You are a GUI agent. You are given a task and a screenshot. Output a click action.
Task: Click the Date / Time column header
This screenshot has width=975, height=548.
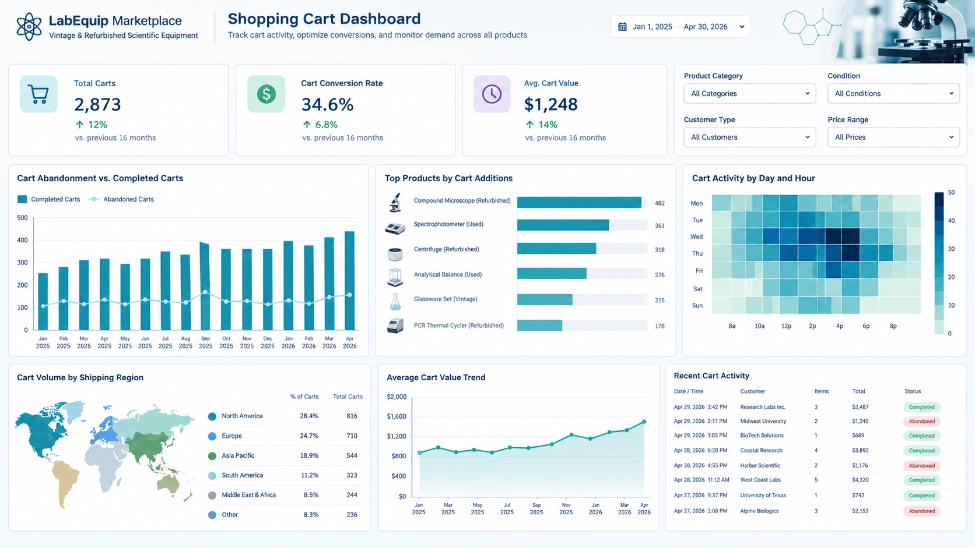[688, 392]
